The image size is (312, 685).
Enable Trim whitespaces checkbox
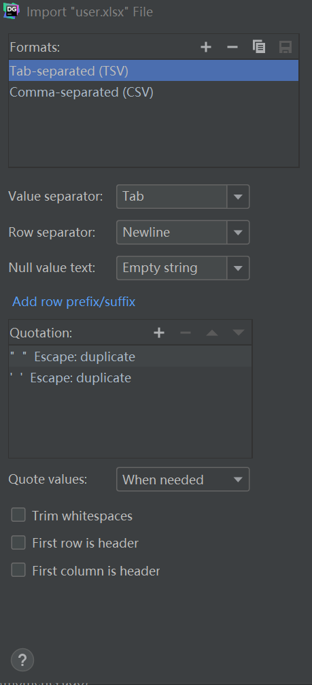(x=18, y=515)
